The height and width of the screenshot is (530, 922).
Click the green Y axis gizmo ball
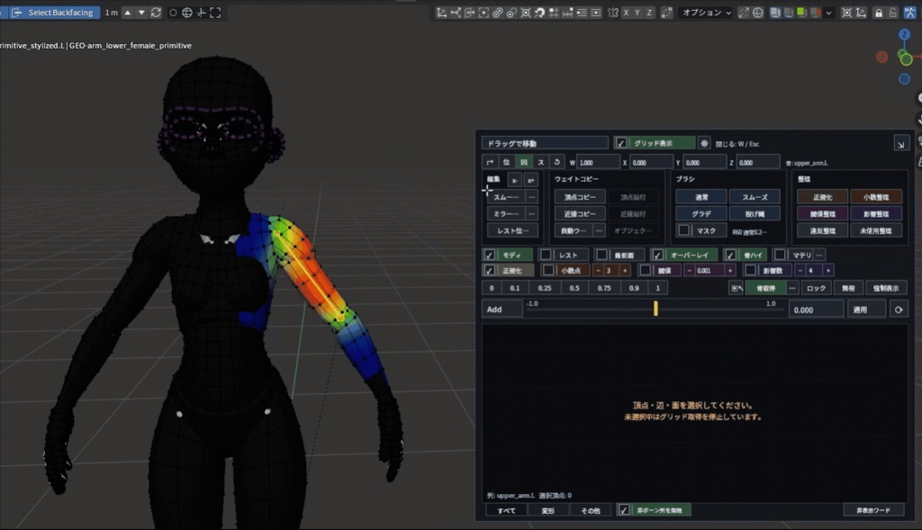click(906, 58)
